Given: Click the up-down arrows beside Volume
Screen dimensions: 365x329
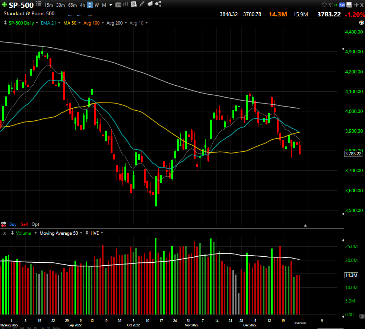Looking at the screenshot, I should point(12,233).
